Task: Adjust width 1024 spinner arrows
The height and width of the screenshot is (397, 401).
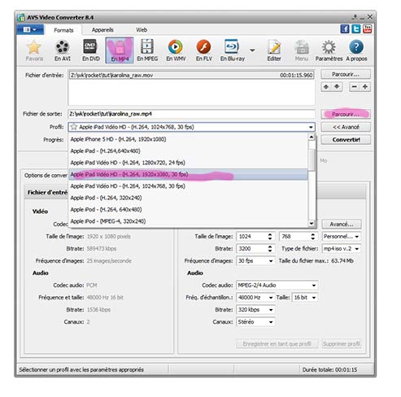Action: [x=270, y=237]
